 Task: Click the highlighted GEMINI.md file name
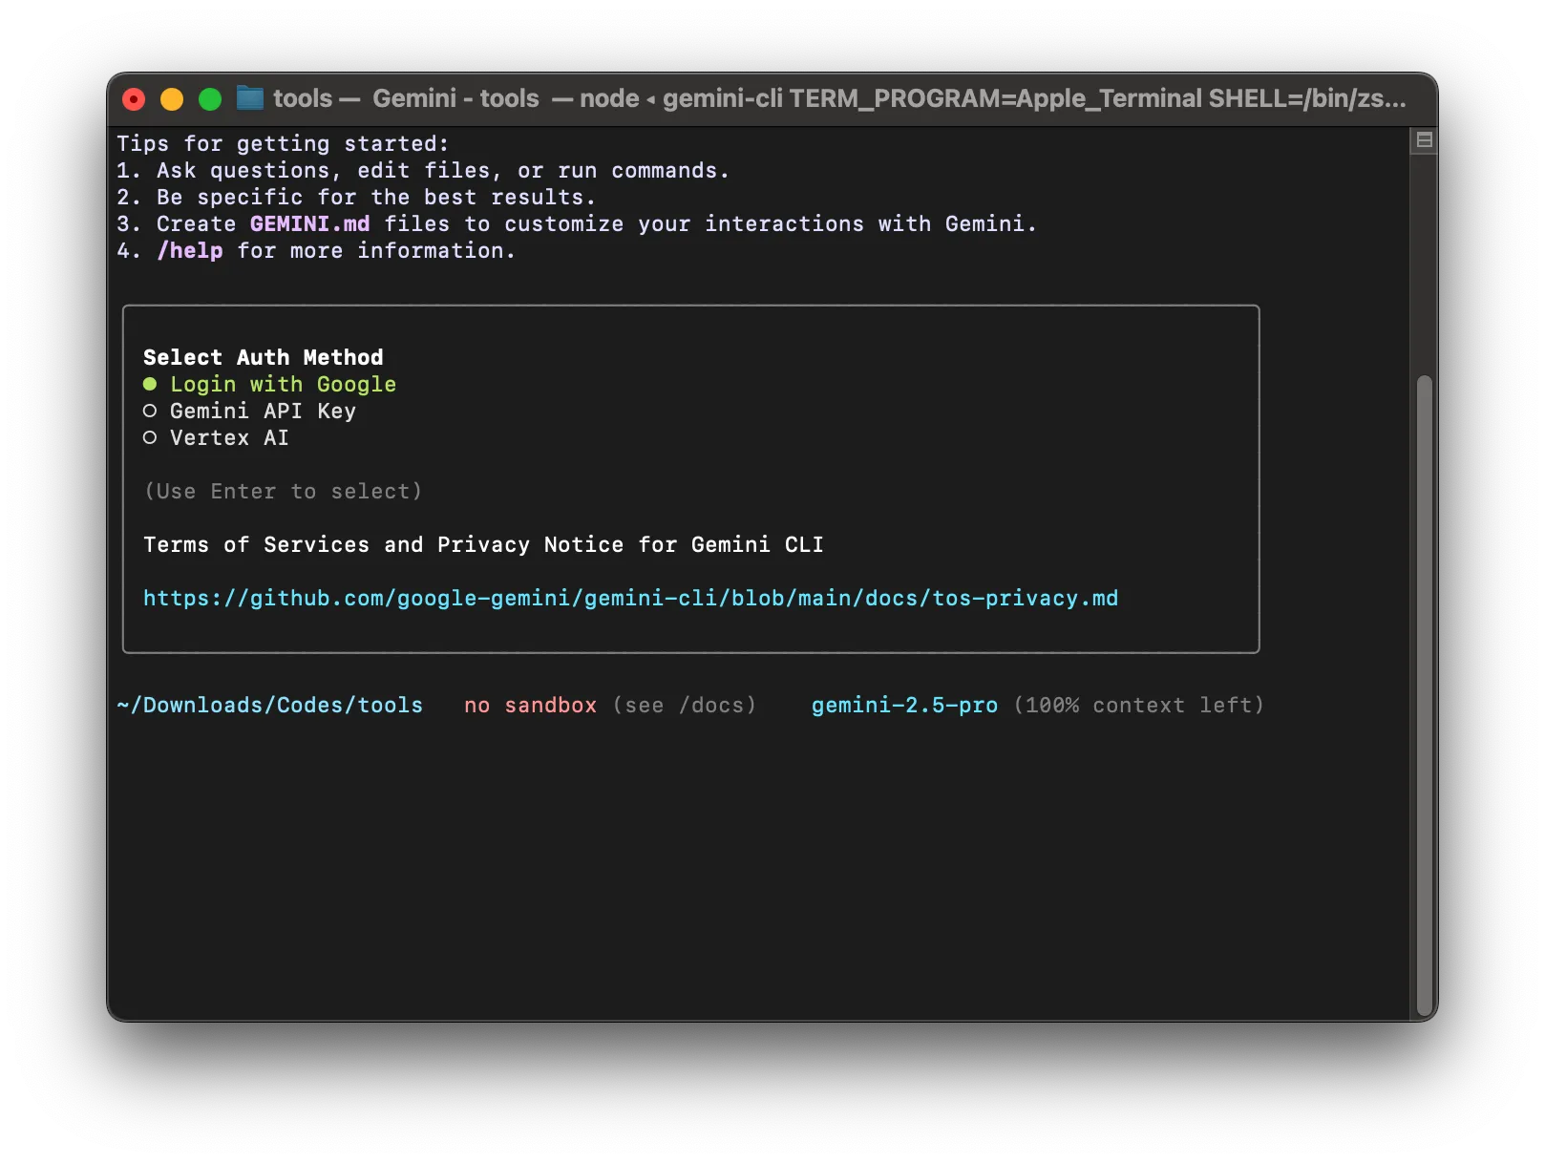(x=309, y=223)
